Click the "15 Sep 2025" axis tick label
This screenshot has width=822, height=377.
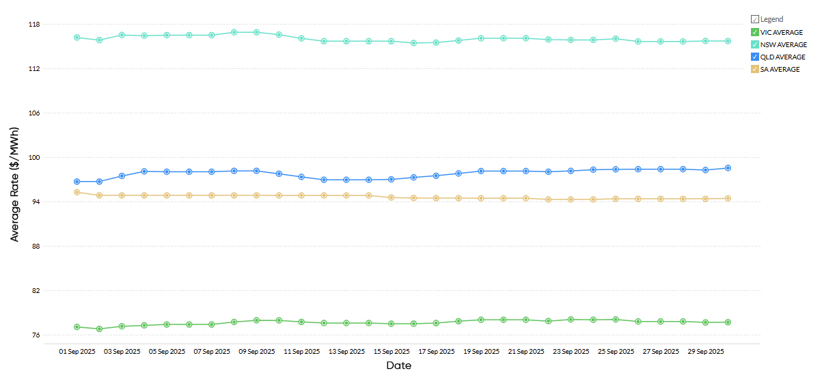pyautogui.click(x=391, y=352)
